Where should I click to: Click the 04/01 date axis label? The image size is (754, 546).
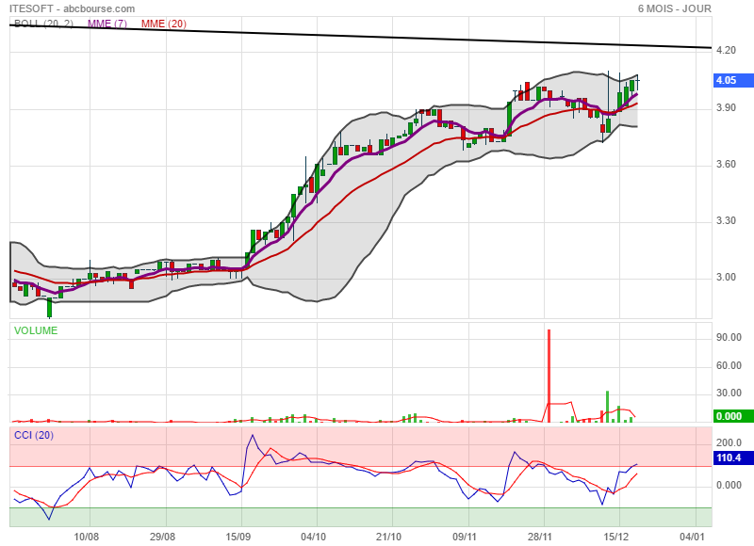pos(692,537)
